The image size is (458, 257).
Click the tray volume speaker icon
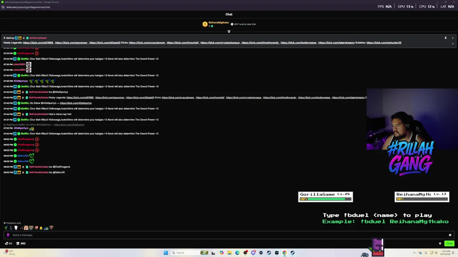click(x=436, y=253)
